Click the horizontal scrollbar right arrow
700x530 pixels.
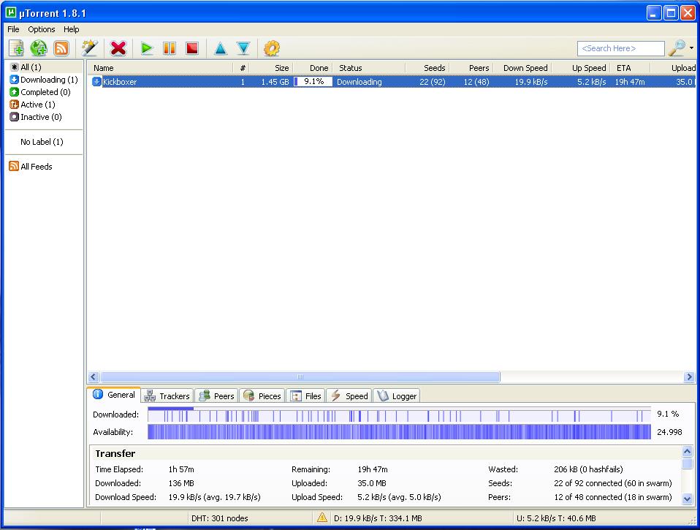click(689, 377)
